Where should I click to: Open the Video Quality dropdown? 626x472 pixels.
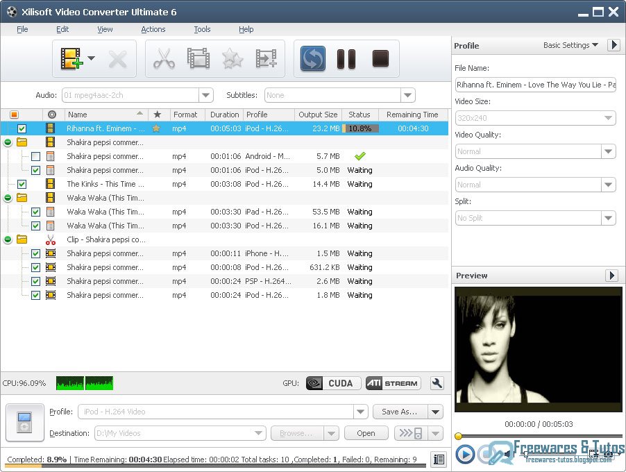pyautogui.click(x=608, y=151)
